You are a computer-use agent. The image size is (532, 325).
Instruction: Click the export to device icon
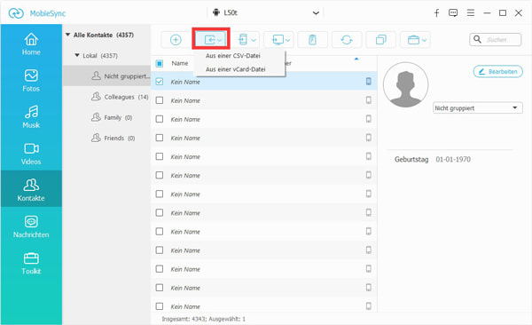(243, 40)
